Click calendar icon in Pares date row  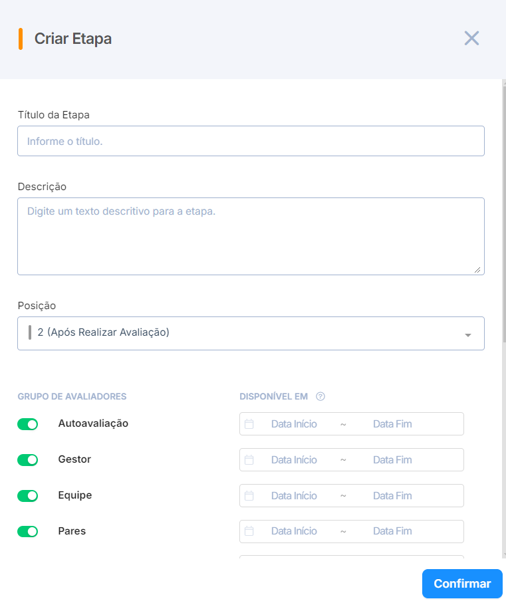pyautogui.click(x=249, y=531)
